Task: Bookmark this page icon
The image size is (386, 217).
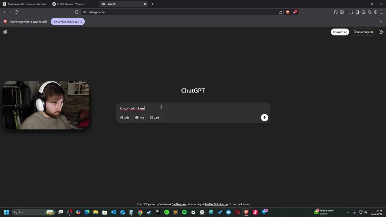Action: [x=77, y=12]
